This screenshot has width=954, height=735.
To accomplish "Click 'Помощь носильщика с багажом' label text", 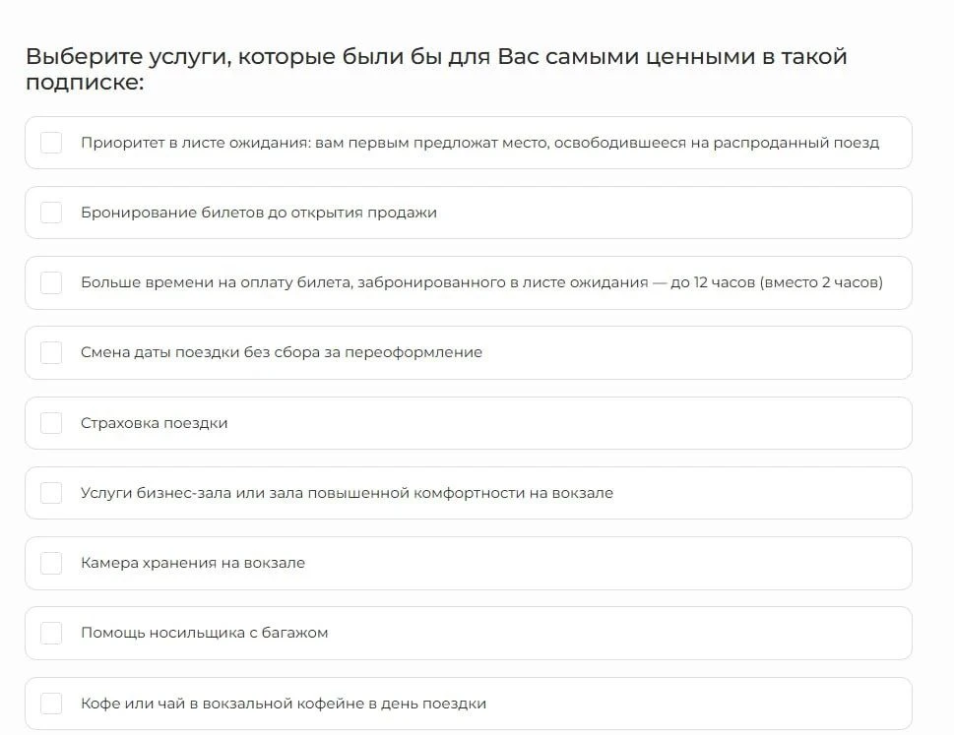I will 205,633.
